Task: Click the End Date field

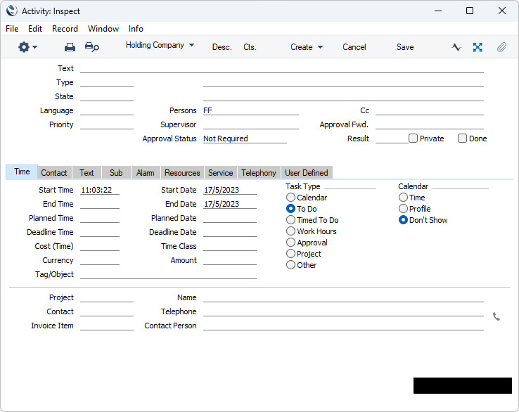Action: (x=230, y=204)
